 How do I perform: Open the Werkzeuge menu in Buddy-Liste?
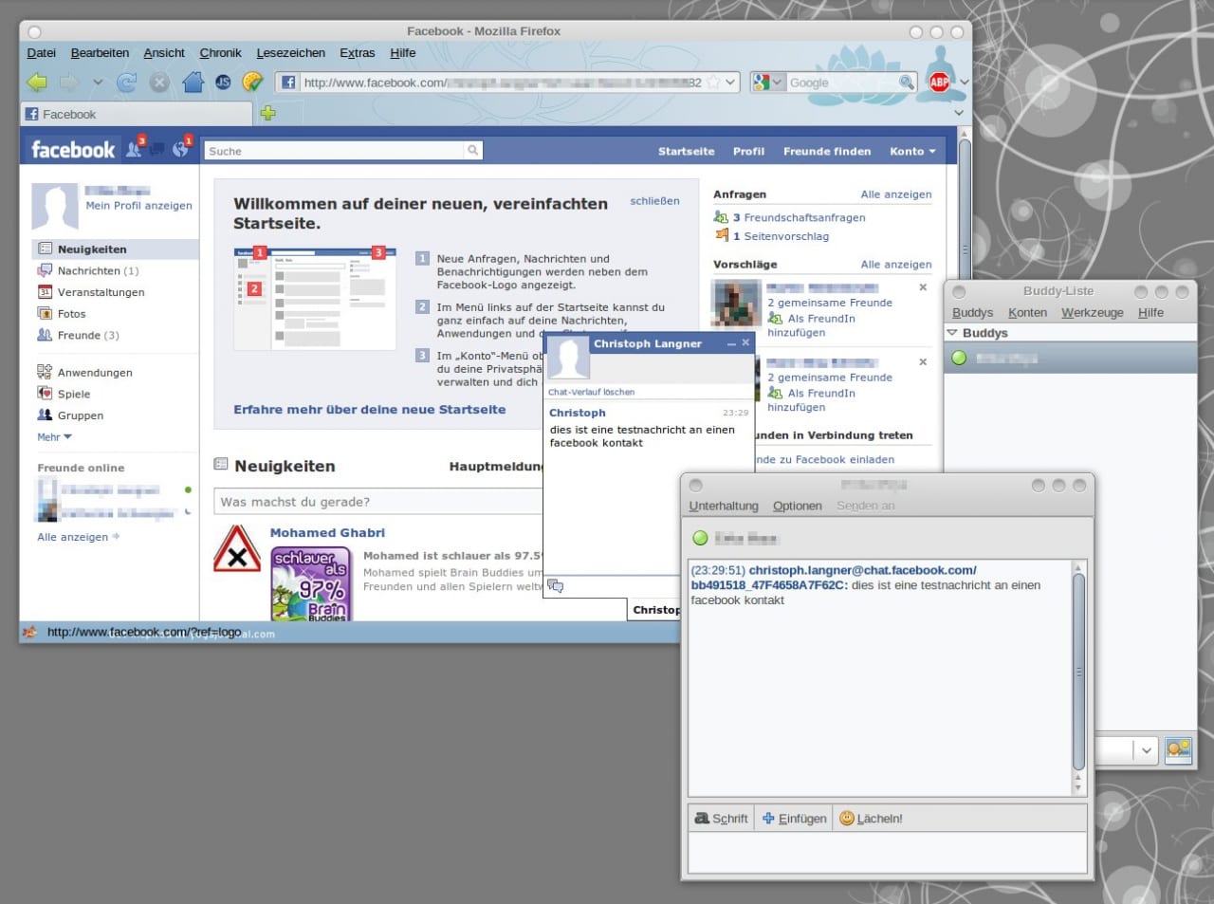click(x=1092, y=313)
